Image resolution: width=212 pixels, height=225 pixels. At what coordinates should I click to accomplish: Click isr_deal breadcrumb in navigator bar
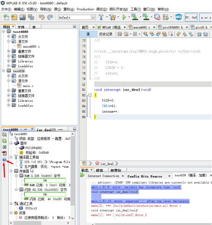(107, 164)
